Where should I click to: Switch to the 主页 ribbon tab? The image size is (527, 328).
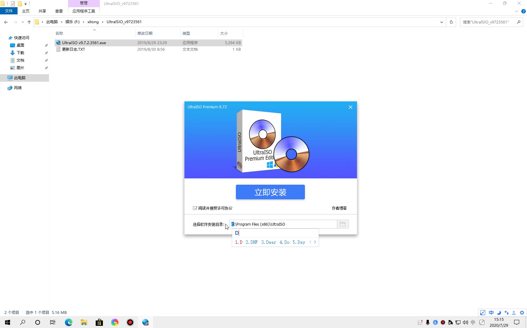click(x=26, y=11)
